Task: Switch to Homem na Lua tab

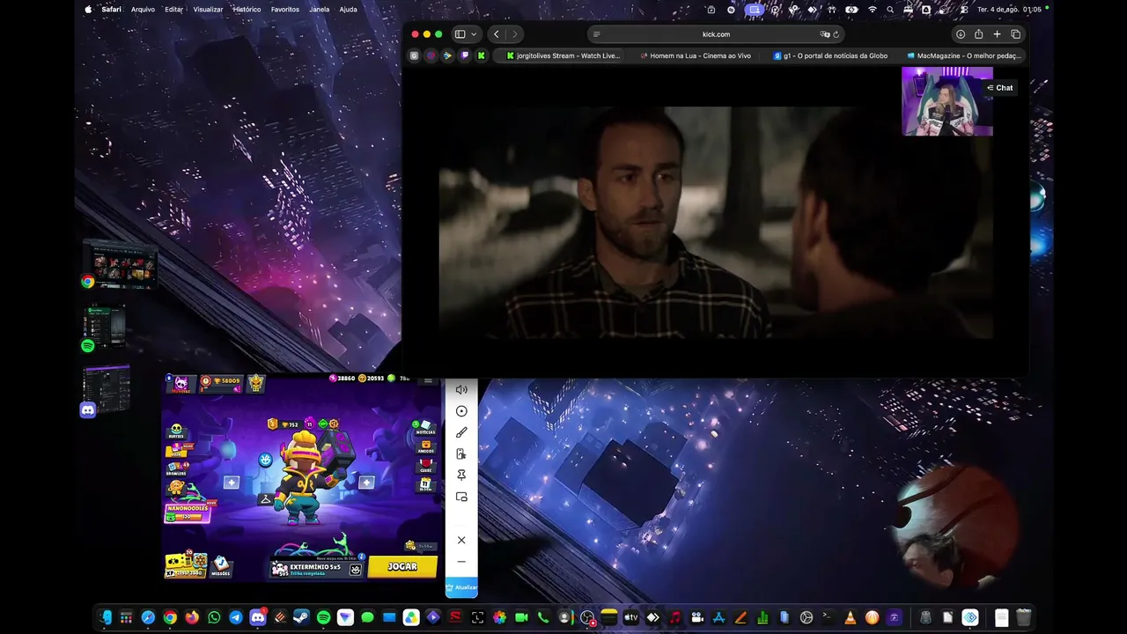Action: pyautogui.click(x=696, y=55)
